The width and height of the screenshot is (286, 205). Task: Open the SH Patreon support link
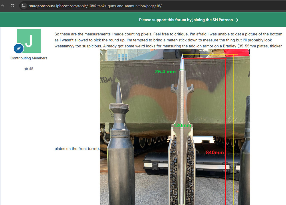pyautogui.click(x=186, y=20)
